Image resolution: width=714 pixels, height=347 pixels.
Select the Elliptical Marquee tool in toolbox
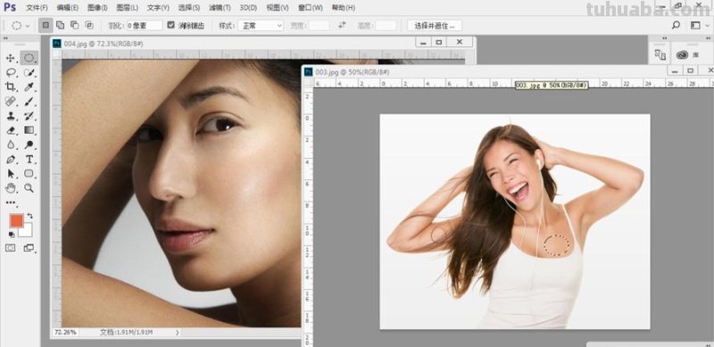tap(29, 58)
